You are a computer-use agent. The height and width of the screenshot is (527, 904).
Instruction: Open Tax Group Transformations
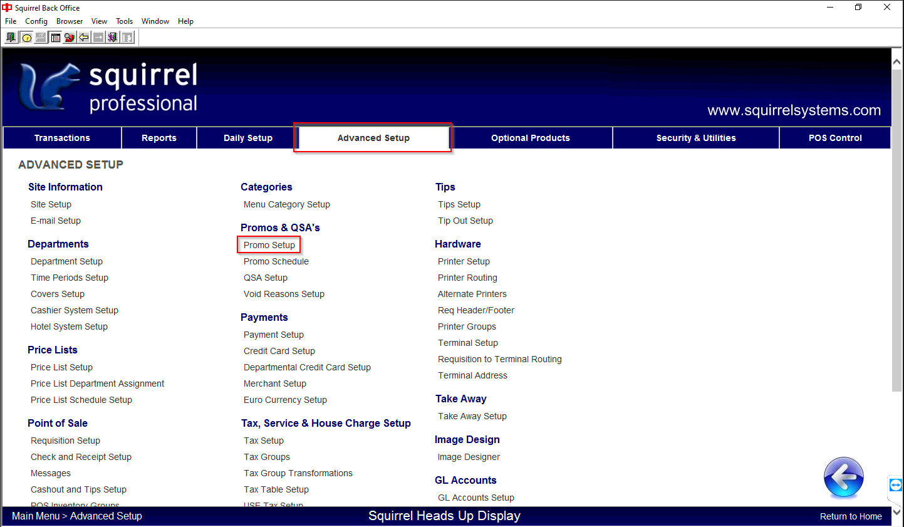(298, 473)
